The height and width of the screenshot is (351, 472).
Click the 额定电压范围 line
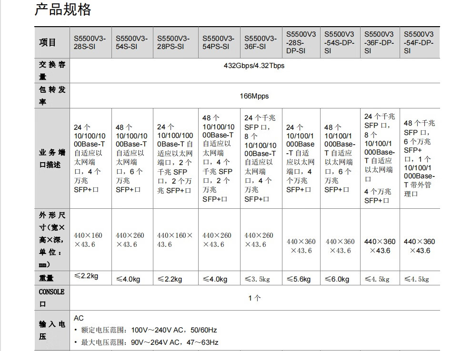tap(146, 330)
